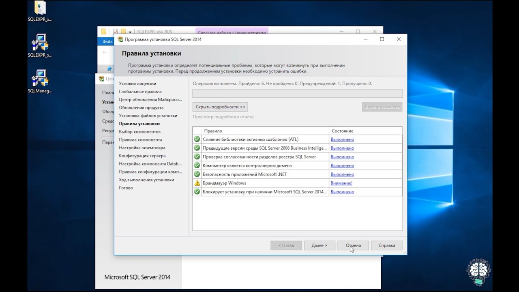
Task: Select the Центр обновления Майкрософт step
Action: coord(150,99)
